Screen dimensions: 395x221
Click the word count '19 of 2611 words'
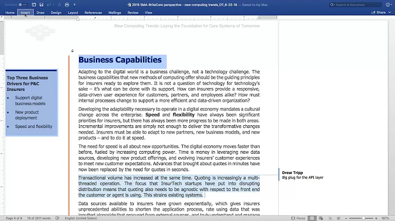(39, 218)
